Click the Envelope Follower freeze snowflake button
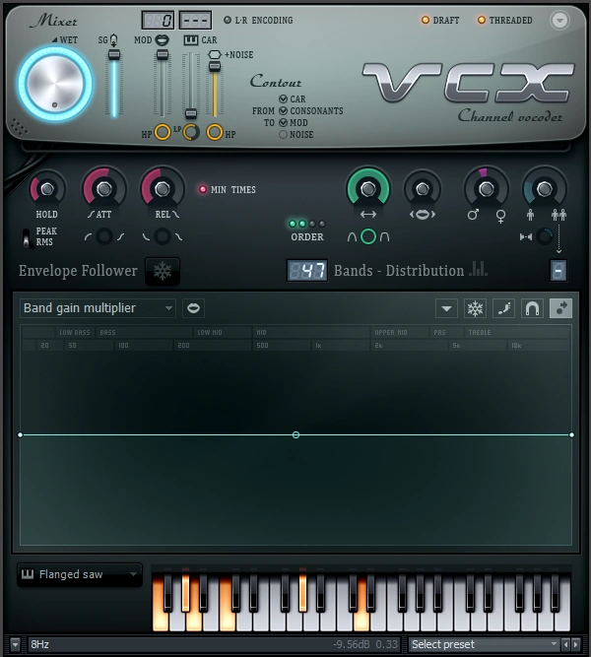Viewport: 591px width, 657px height. coord(163,272)
